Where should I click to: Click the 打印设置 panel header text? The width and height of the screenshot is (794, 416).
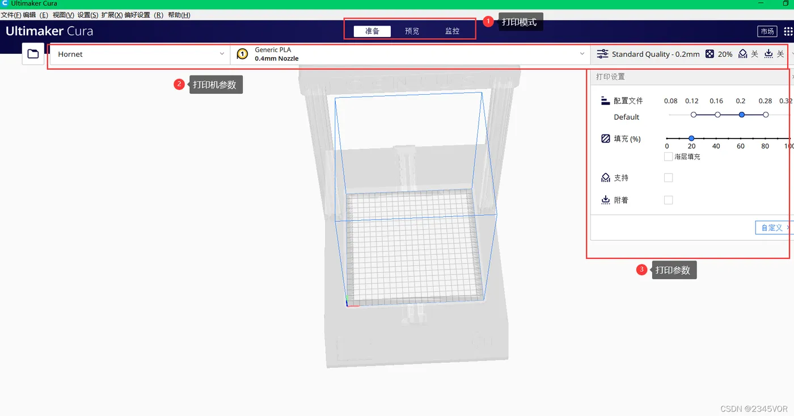point(610,77)
